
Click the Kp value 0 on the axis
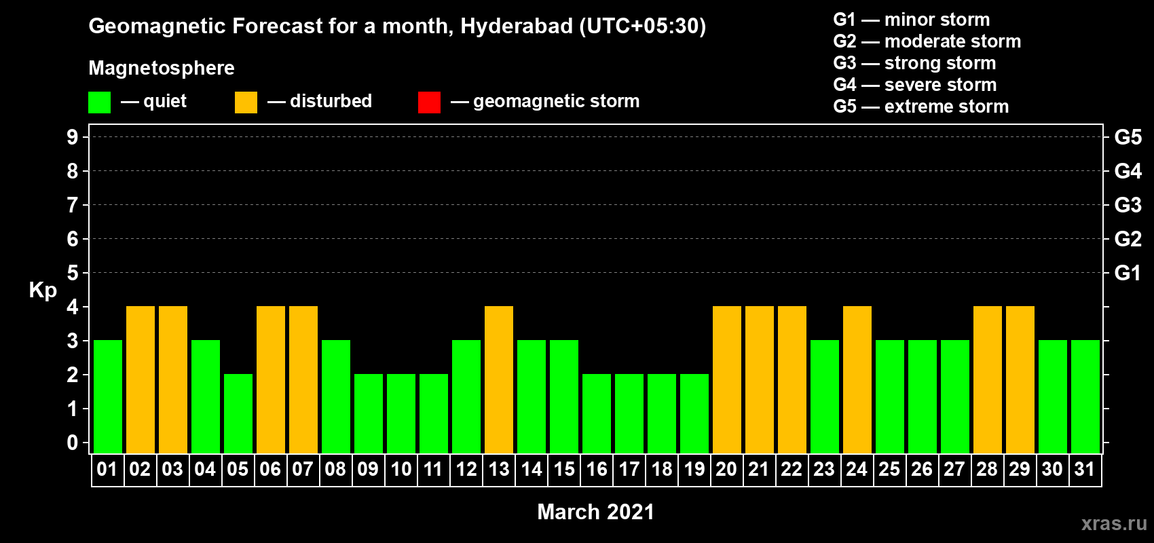[x=73, y=443]
